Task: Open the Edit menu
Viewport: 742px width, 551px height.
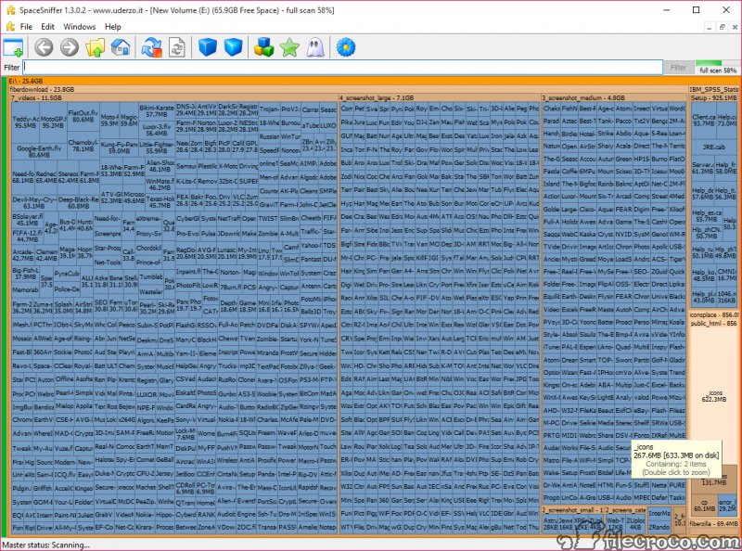Action: [47, 27]
